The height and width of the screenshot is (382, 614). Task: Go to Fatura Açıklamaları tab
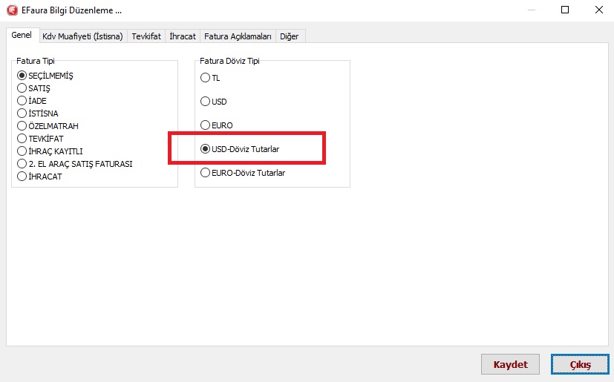(x=238, y=36)
